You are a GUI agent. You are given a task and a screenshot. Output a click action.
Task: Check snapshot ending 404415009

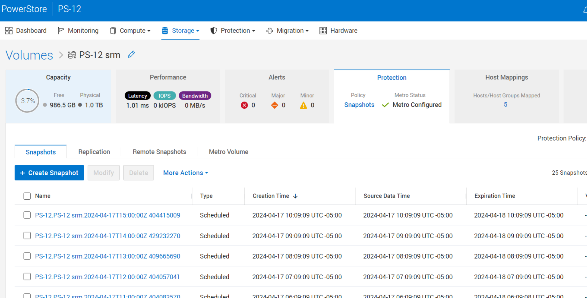27,215
